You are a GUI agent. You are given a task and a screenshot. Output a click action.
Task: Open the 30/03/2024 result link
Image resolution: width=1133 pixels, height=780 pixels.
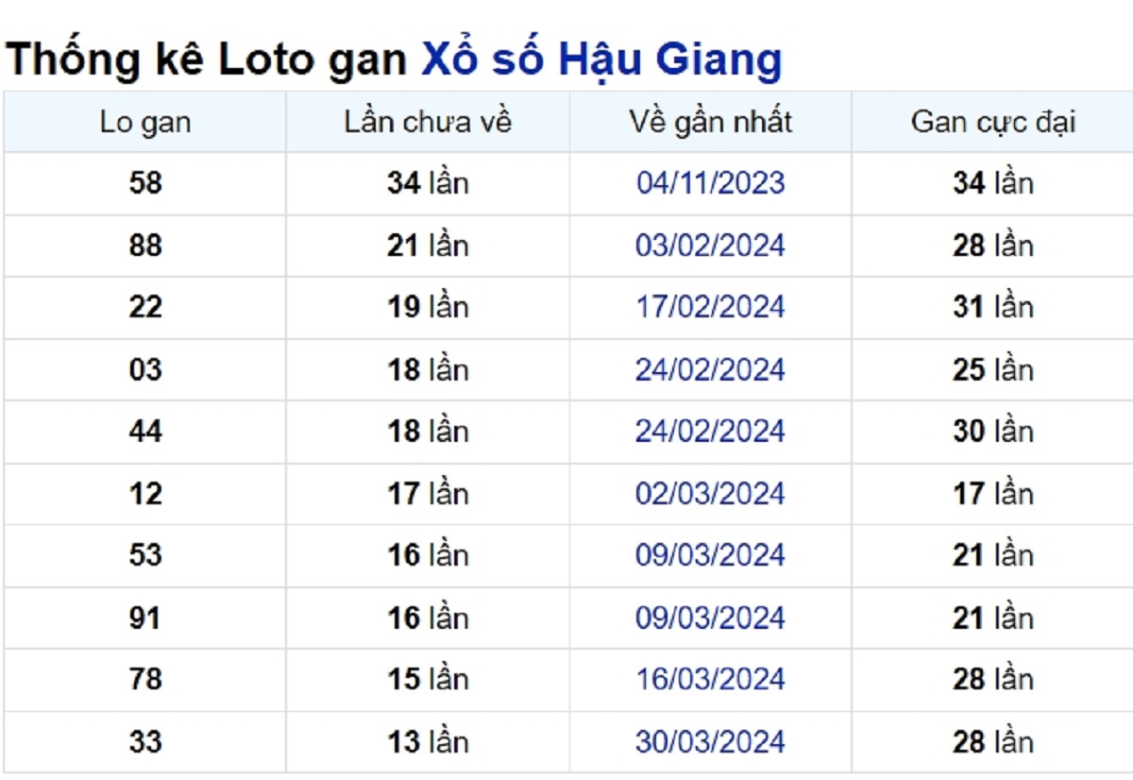pos(710,741)
